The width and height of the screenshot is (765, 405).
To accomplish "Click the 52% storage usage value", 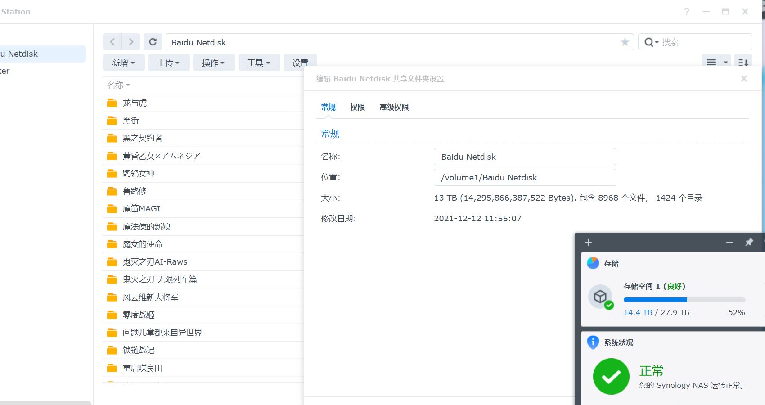I will (x=737, y=312).
